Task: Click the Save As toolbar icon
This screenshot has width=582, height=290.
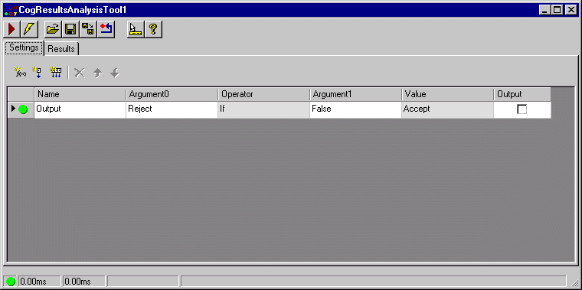Action: [88, 29]
